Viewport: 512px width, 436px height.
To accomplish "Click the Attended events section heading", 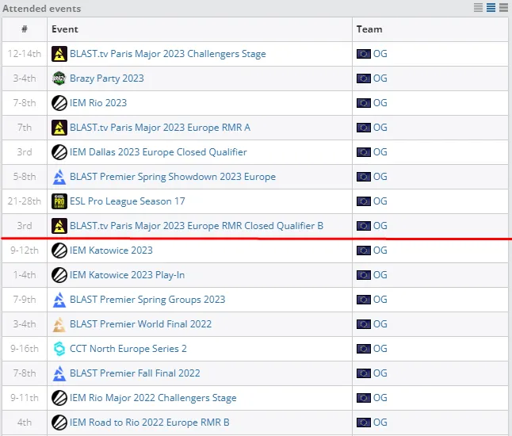I will pos(42,9).
